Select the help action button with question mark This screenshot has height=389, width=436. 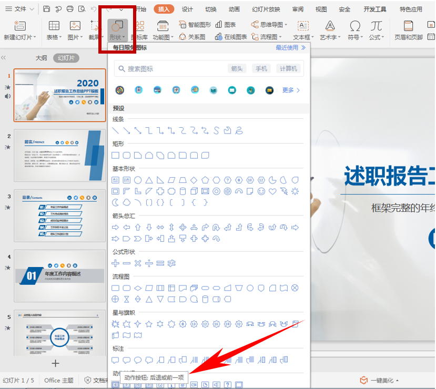pos(227,385)
